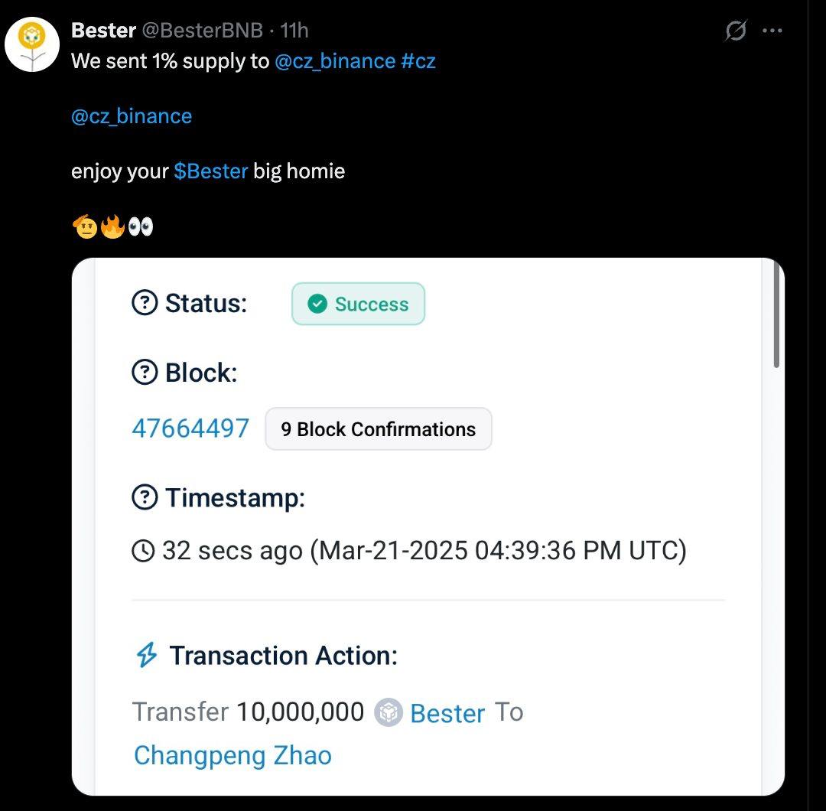Click the Success status badge
The height and width of the screenshot is (811, 826).
(x=358, y=304)
